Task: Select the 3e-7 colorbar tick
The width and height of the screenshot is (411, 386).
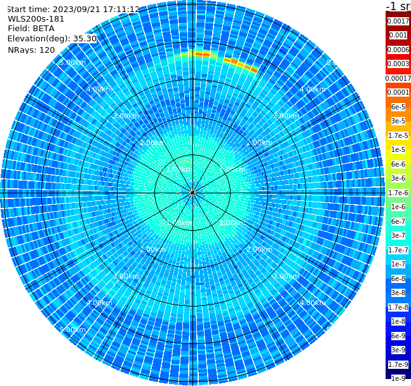Action: click(398, 235)
